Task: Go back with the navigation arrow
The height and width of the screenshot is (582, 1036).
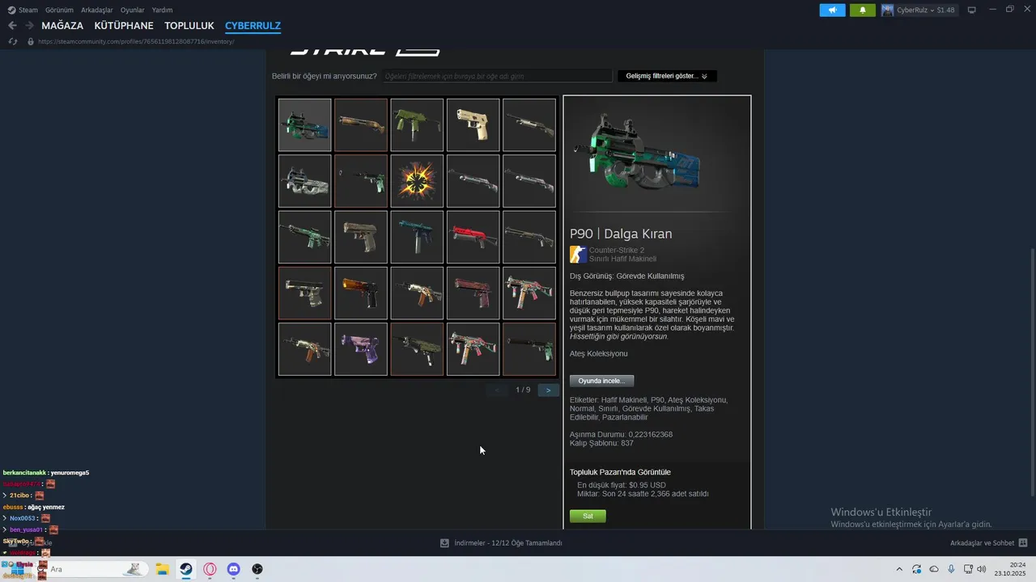Action: click(12, 26)
